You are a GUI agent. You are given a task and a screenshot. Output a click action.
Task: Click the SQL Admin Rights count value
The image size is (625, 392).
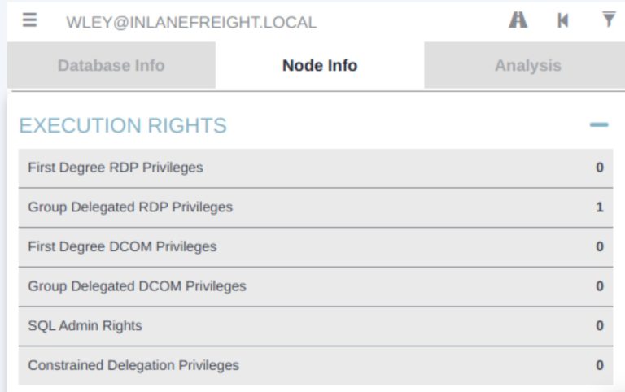click(x=600, y=326)
